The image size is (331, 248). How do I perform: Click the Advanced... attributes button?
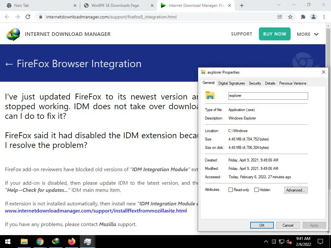point(296,190)
